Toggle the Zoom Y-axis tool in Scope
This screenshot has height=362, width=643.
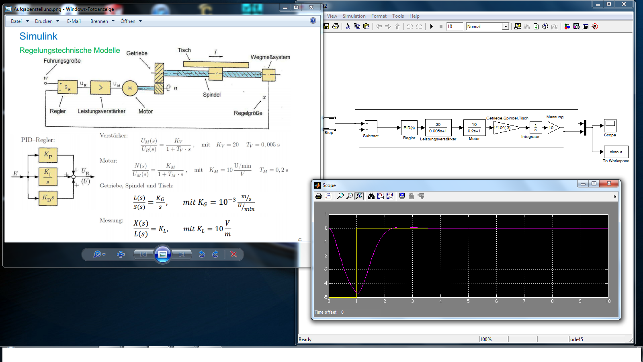(359, 196)
